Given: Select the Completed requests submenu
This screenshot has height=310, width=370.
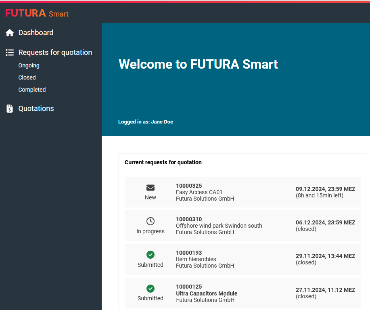Looking at the screenshot, I should (32, 90).
